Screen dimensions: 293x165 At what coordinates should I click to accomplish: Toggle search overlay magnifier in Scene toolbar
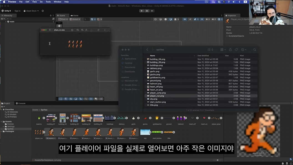coord(86,99)
